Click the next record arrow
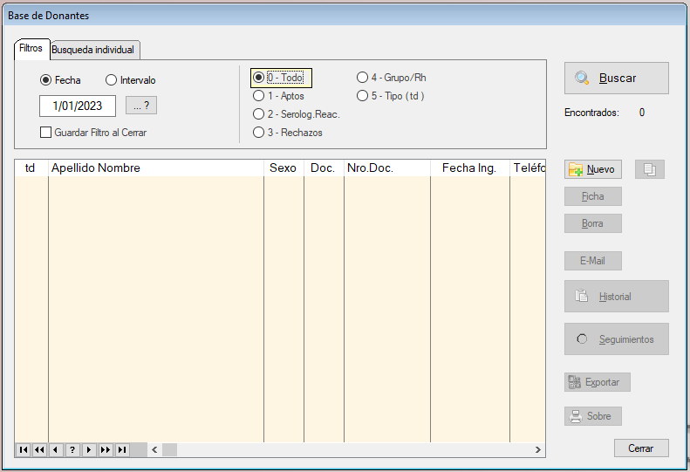 (89, 449)
